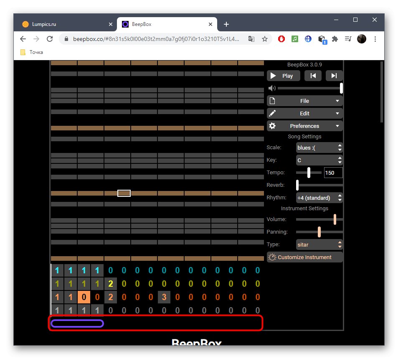Open the Точка bookmarks folder

32,52
